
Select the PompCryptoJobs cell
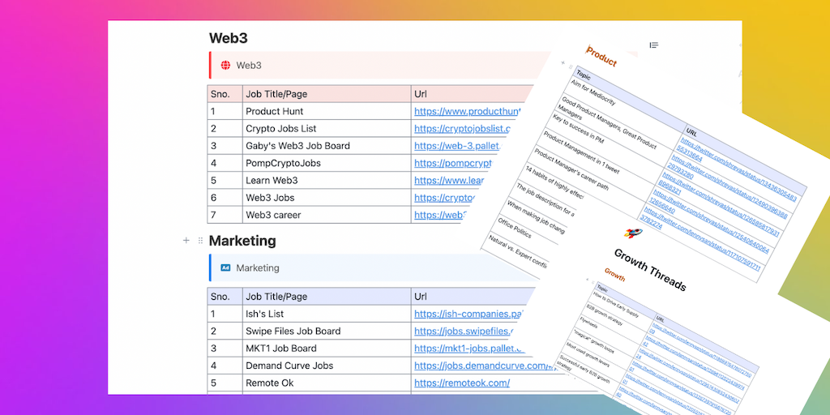click(x=327, y=164)
